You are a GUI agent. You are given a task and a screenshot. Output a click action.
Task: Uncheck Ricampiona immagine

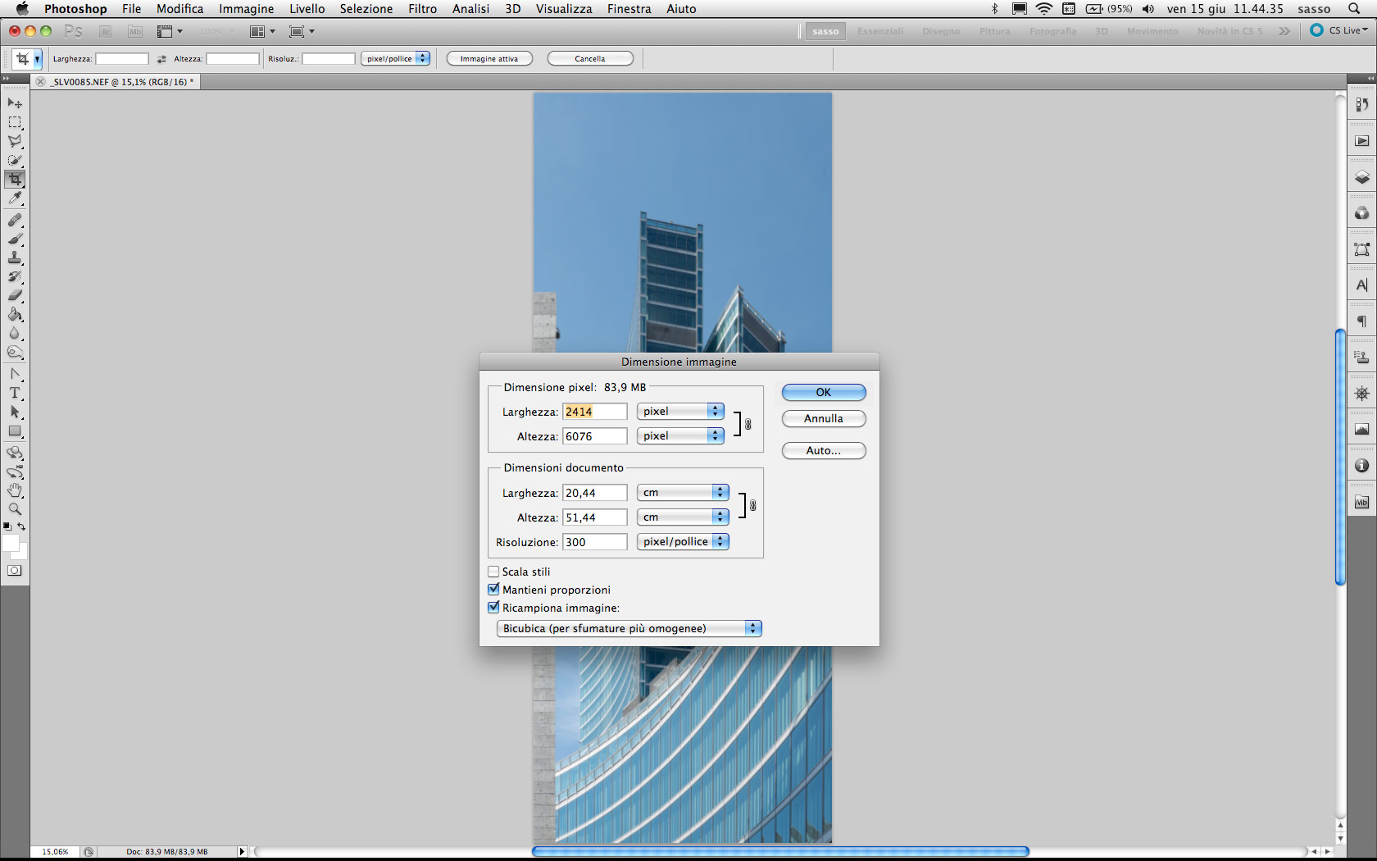coord(493,608)
